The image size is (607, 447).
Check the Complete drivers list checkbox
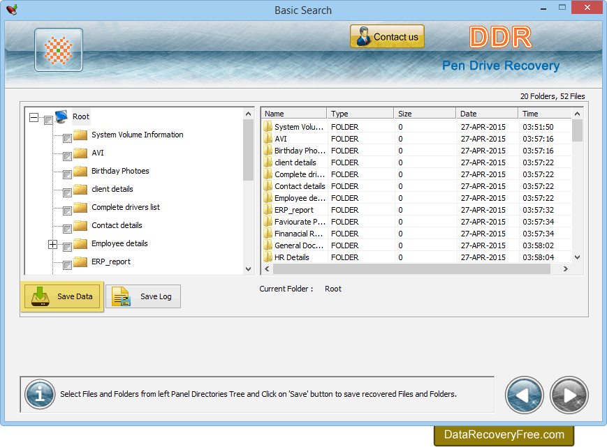67,211
